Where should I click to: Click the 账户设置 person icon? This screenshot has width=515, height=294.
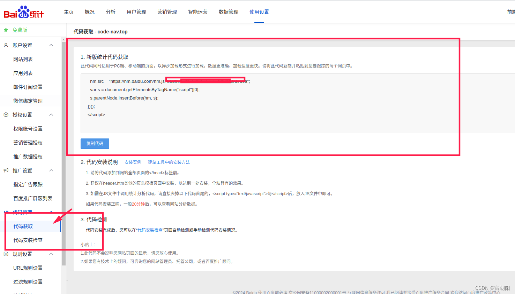pos(6,45)
